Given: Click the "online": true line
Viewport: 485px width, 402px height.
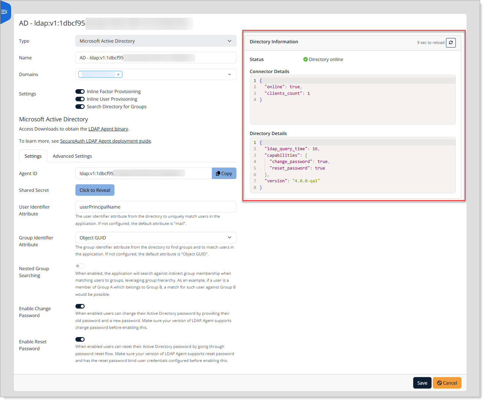Looking at the screenshot, I should [283, 87].
